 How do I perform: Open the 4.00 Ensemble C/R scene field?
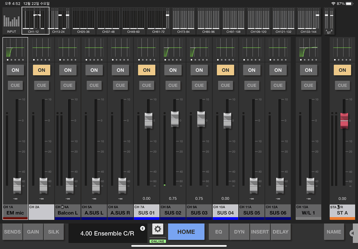(108, 233)
